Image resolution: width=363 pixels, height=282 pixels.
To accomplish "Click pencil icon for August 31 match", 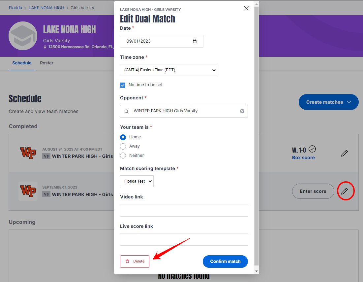I will (345, 153).
